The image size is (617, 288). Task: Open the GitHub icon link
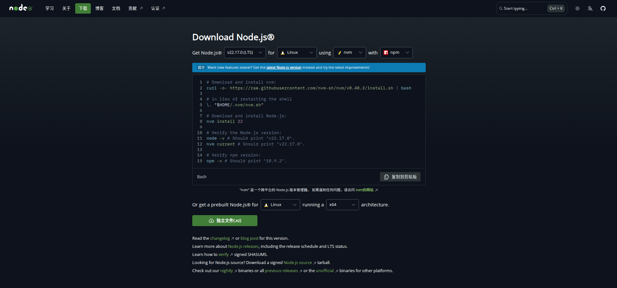603,8
